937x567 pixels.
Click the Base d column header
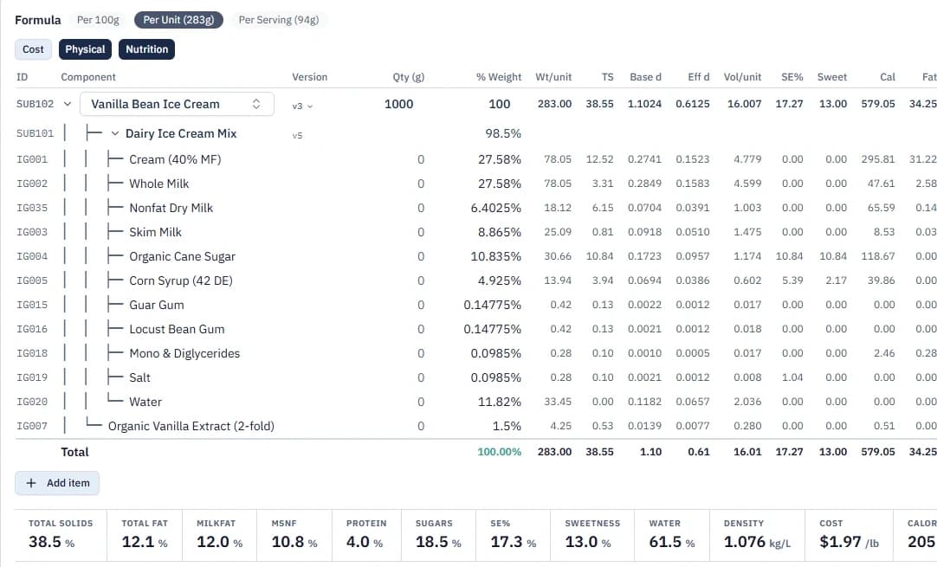click(x=645, y=77)
